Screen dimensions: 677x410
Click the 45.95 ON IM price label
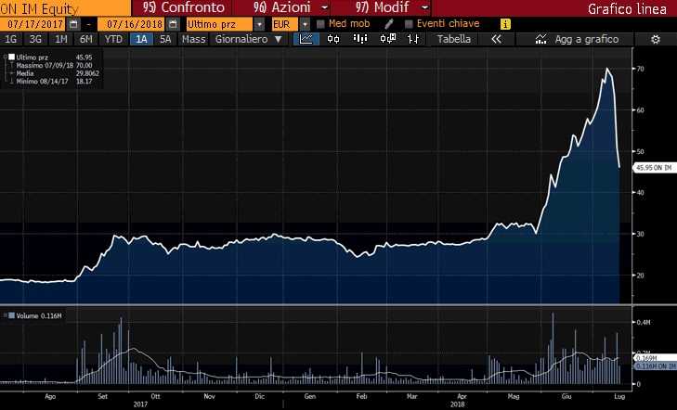pyautogui.click(x=654, y=168)
